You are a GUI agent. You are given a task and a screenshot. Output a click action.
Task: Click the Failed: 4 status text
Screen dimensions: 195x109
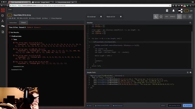tap(30, 27)
